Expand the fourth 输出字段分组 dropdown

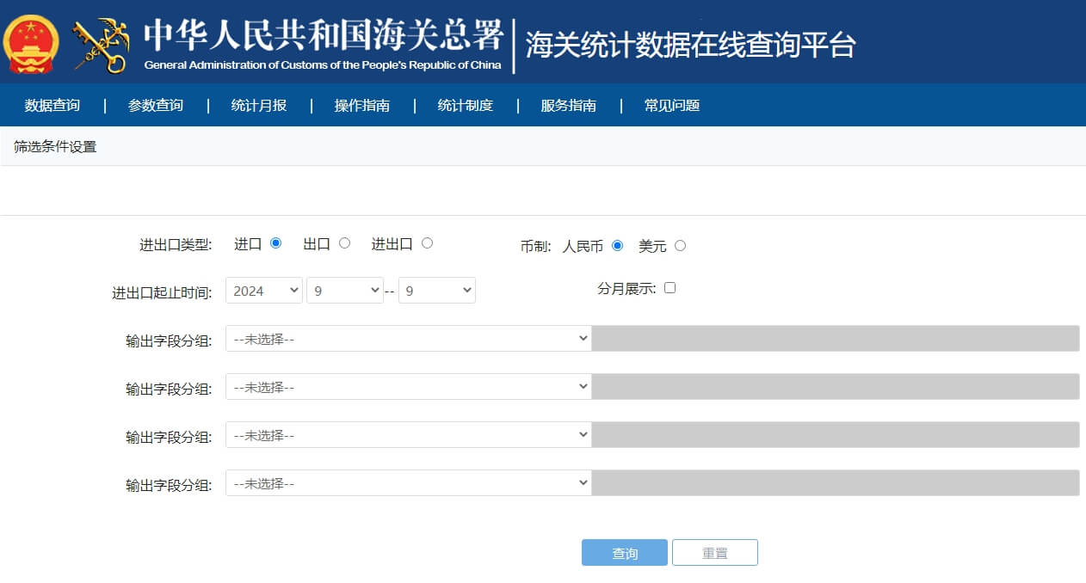[x=409, y=483]
